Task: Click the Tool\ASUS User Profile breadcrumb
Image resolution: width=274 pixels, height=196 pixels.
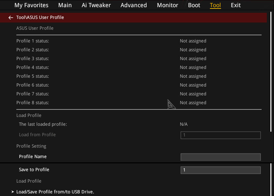Action: coord(40,17)
